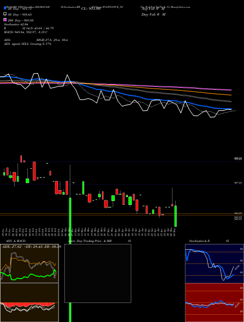Click the right end of the blue EMA line
244x322 pixels.
(231, 109)
